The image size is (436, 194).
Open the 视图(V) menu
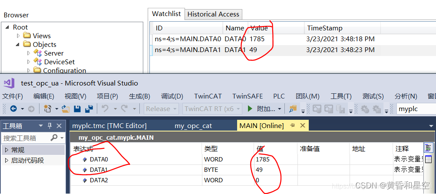click(x=76, y=96)
